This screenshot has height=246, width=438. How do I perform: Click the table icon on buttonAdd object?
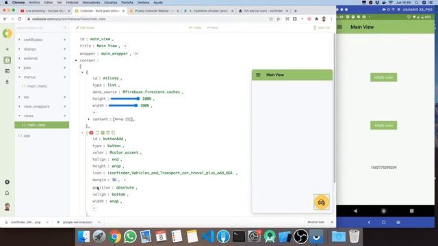[x=108, y=133]
